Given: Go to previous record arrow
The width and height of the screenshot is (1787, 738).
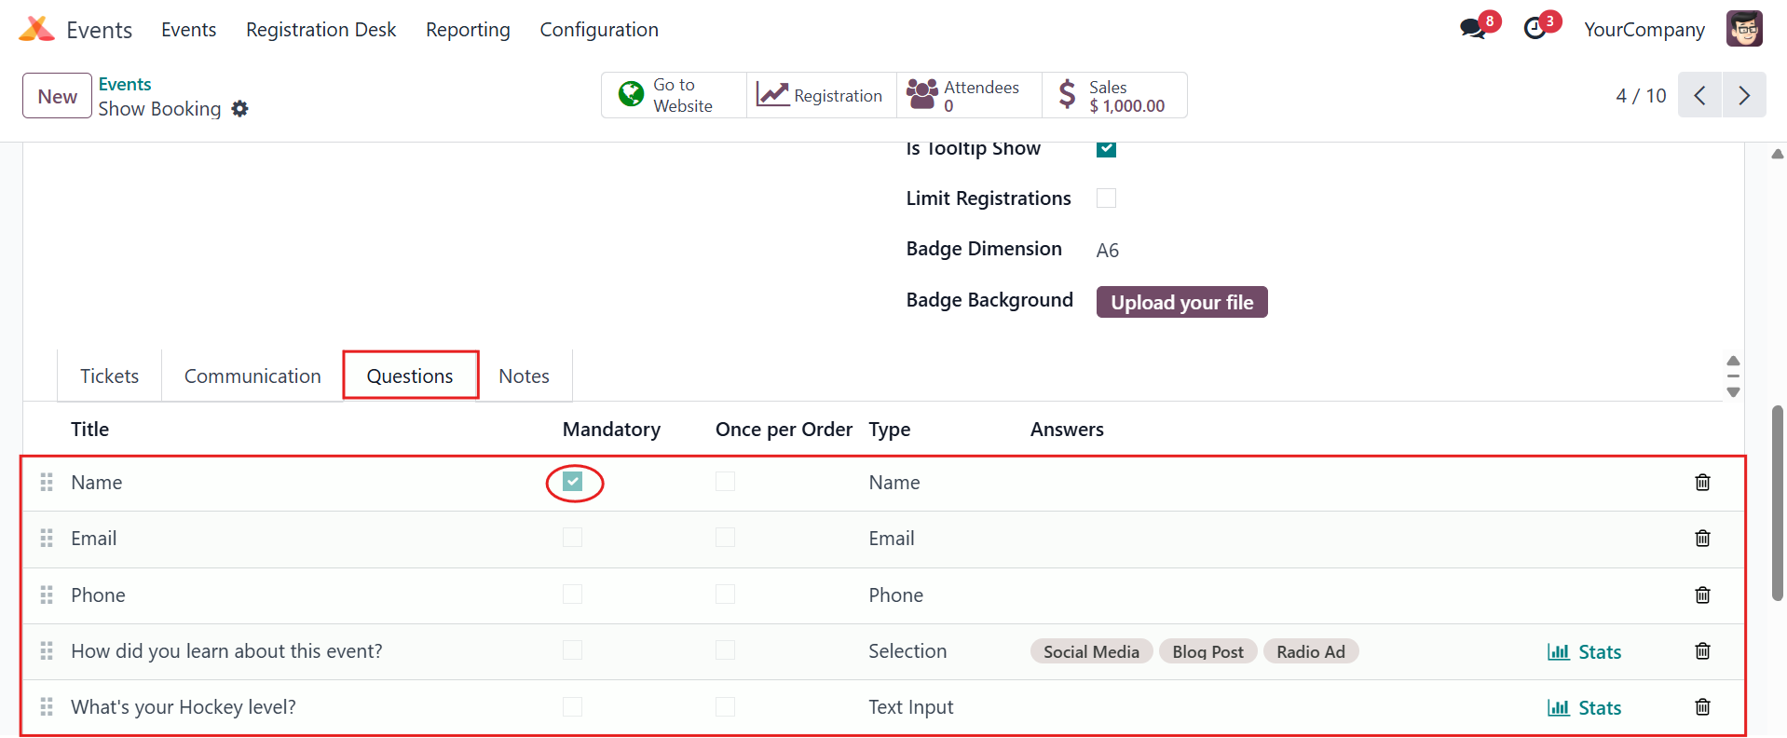Looking at the screenshot, I should tap(1700, 95).
